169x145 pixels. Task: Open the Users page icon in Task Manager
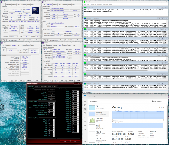85,121
